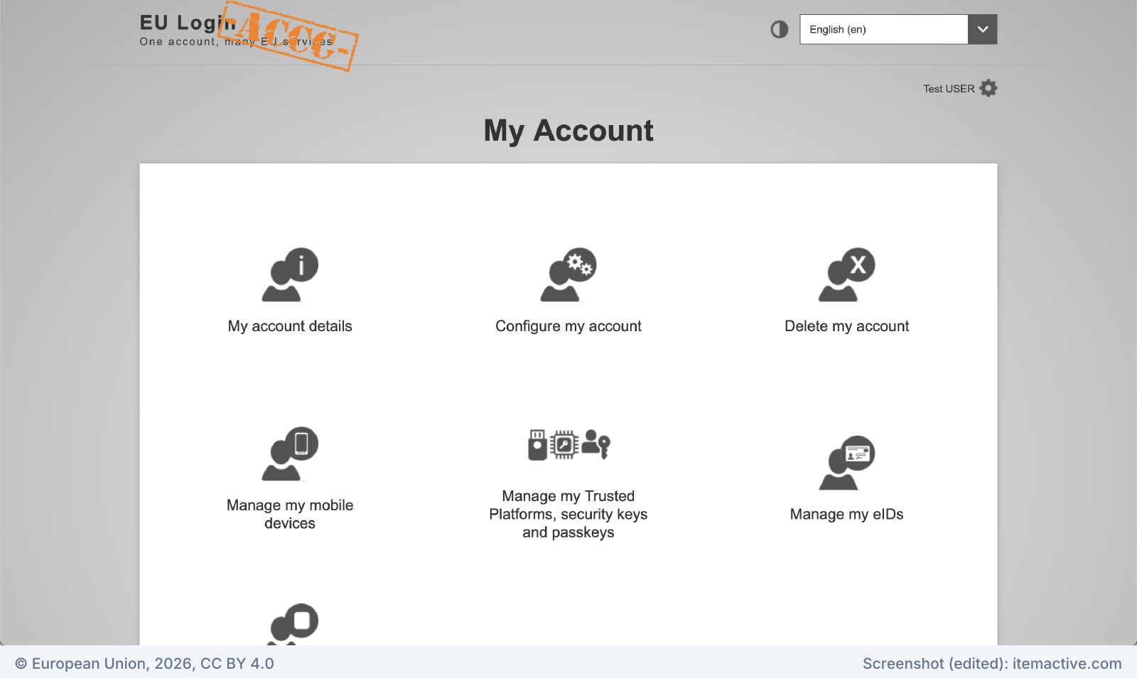The image size is (1137, 678).
Task: Click the gear icon next to Test USER
Action: 988,88
